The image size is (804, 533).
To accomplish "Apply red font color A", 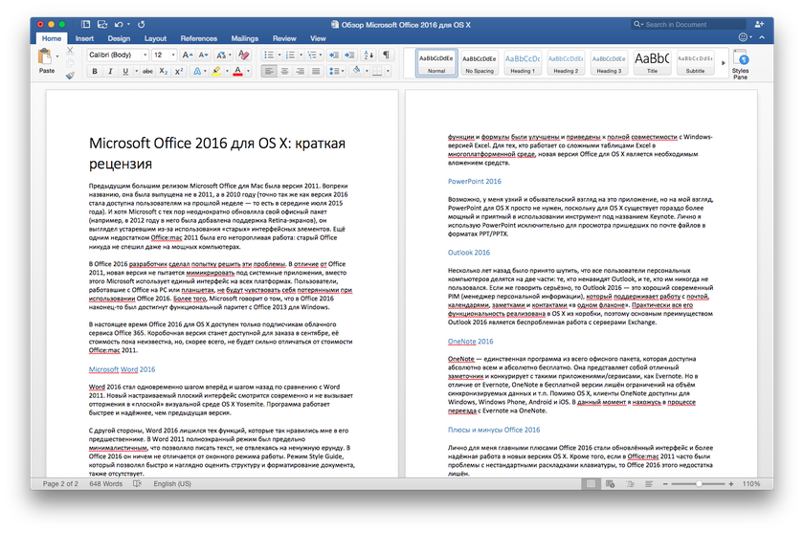I will click(237, 71).
